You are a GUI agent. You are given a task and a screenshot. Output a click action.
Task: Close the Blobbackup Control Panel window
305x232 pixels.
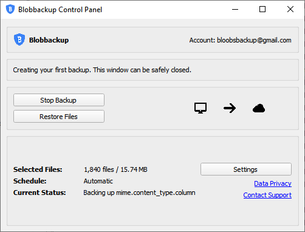290,9
